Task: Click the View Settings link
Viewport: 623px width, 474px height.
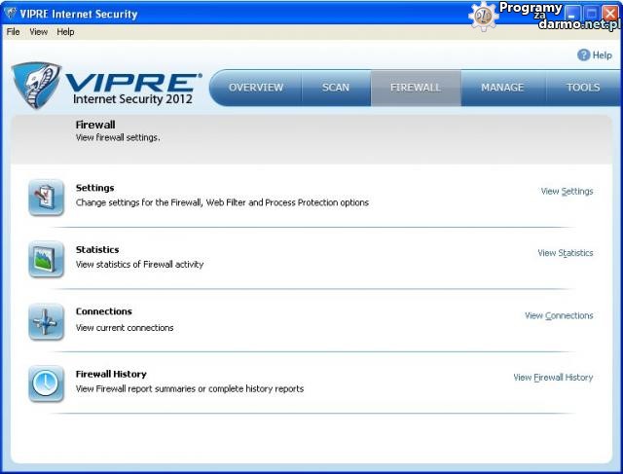Action: [x=567, y=192]
